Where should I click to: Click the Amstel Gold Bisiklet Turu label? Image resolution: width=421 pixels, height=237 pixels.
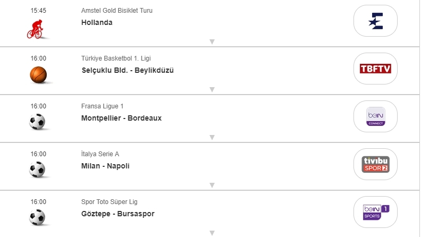point(117,11)
